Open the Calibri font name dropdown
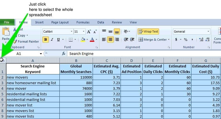The width and height of the screenshot is (221, 119). point(71,31)
